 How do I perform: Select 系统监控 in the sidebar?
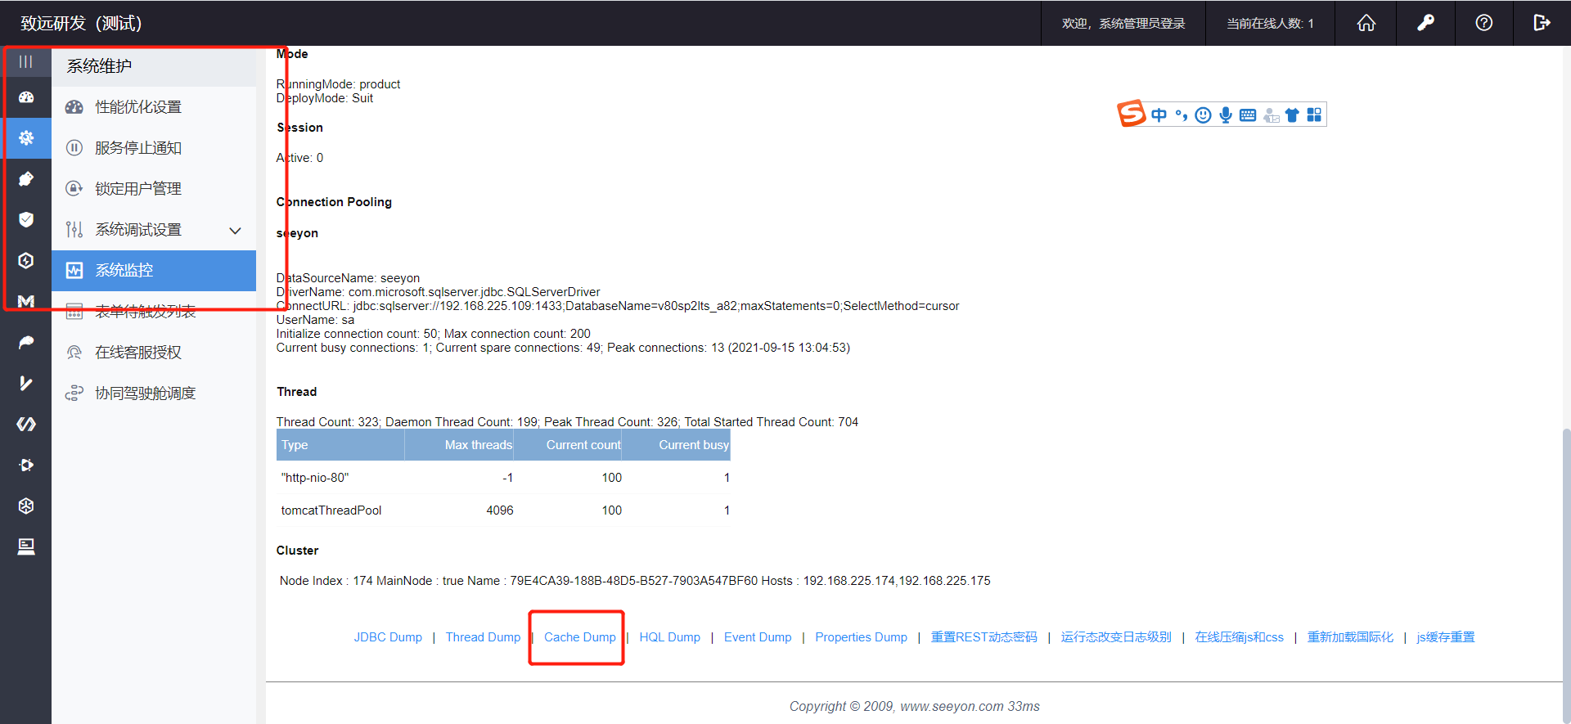154,271
